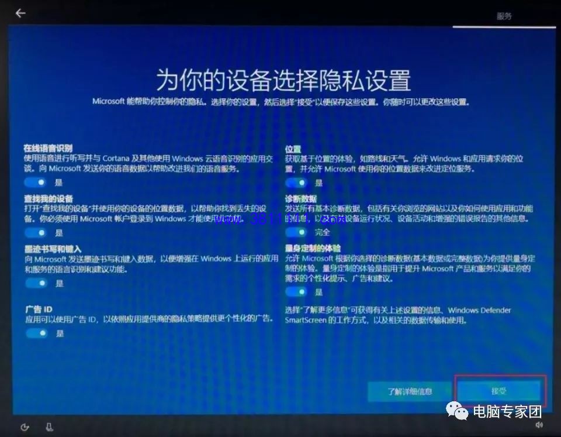This screenshot has width=561, height=437.
Task: Click the volume speaker icon
Action: 539,425
